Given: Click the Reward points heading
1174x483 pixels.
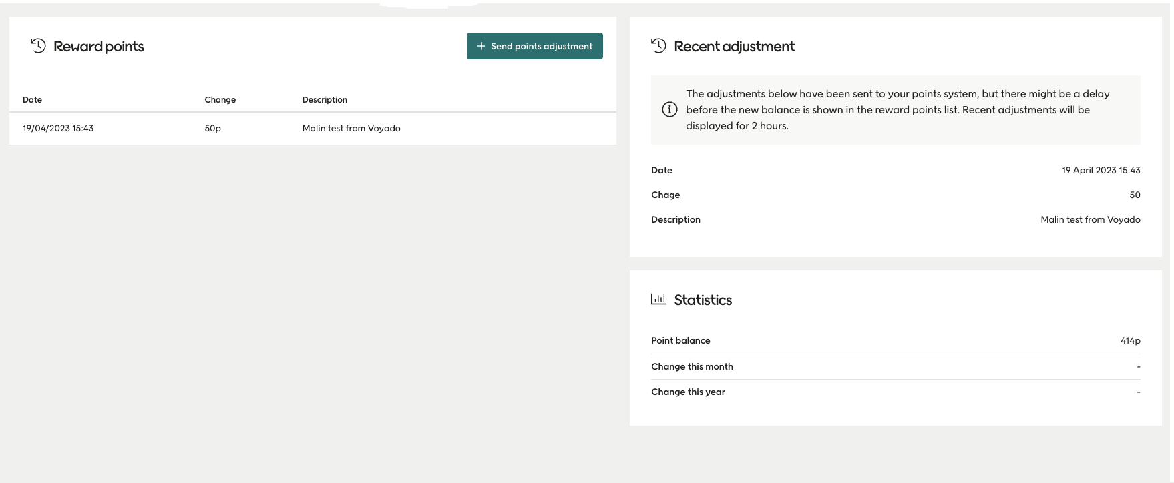Looking at the screenshot, I should pos(99,46).
